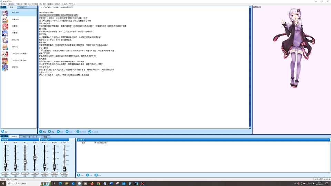This screenshot has width=331, height=186.
Task: Open フレーズ(P) menu
Action: click(43, 4)
